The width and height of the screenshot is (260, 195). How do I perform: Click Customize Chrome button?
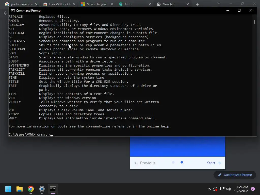pyautogui.click(x=235, y=175)
